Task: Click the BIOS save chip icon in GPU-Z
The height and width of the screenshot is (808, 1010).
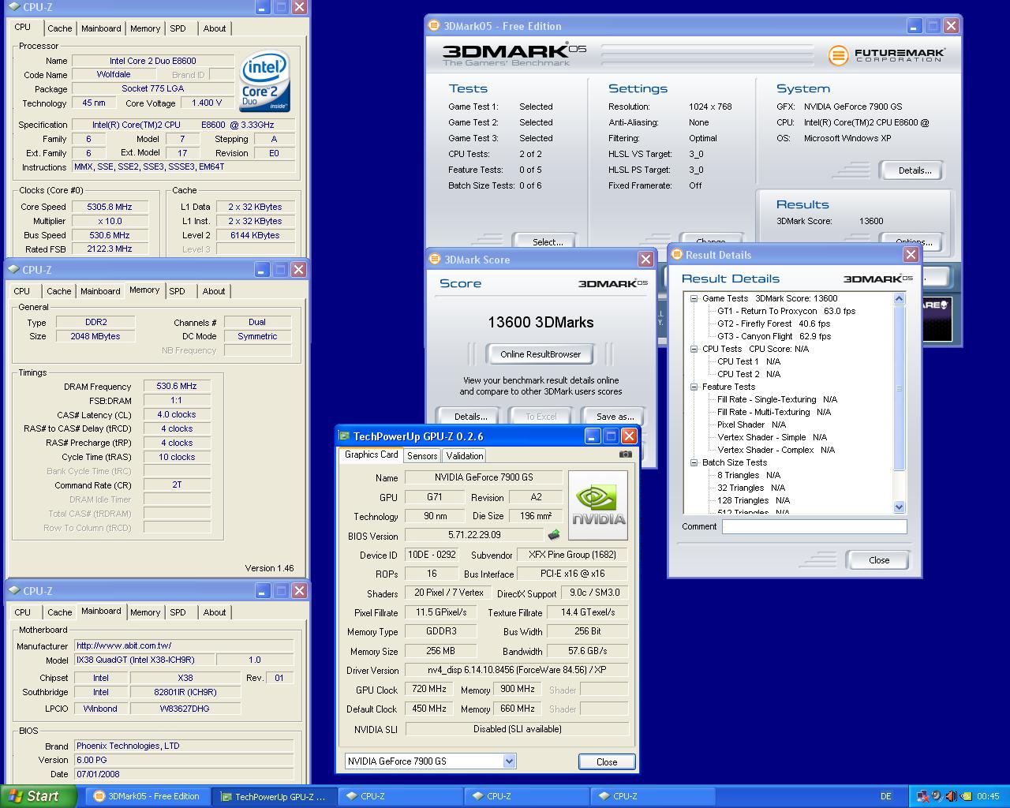Action: click(x=554, y=535)
